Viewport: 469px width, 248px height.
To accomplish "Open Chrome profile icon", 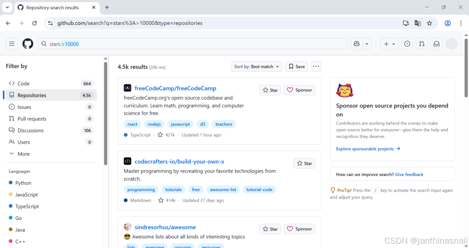I will point(448,23).
